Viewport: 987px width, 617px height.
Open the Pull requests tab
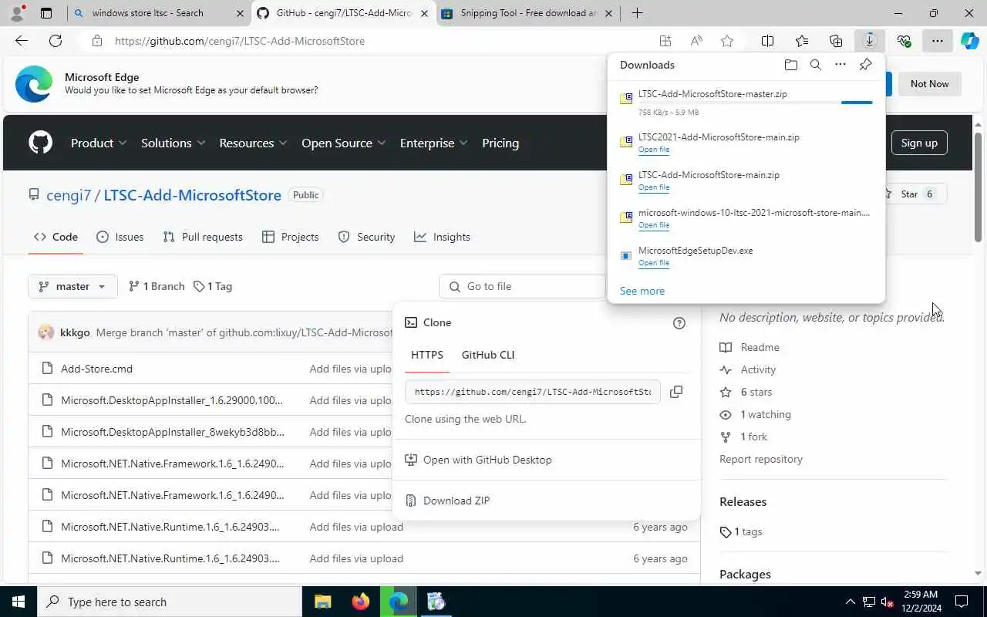(x=203, y=237)
